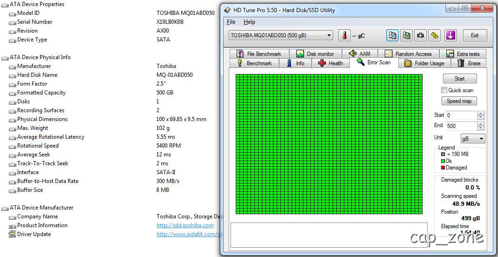Click the drive icon beside Revision
The width and height of the screenshot is (498, 257).
13,31
